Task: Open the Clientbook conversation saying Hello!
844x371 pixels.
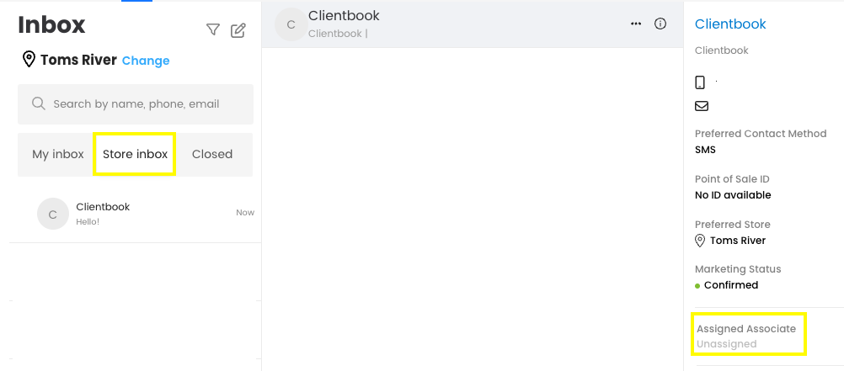Action: [x=135, y=214]
